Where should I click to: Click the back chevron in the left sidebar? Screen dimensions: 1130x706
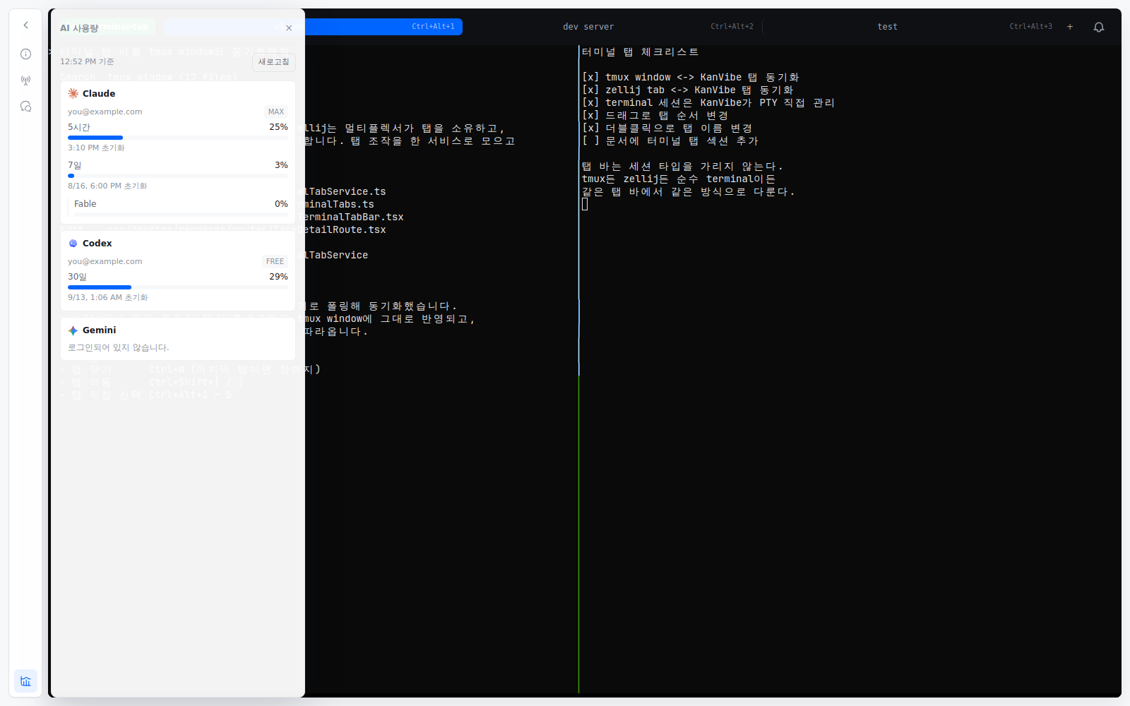coord(25,25)
